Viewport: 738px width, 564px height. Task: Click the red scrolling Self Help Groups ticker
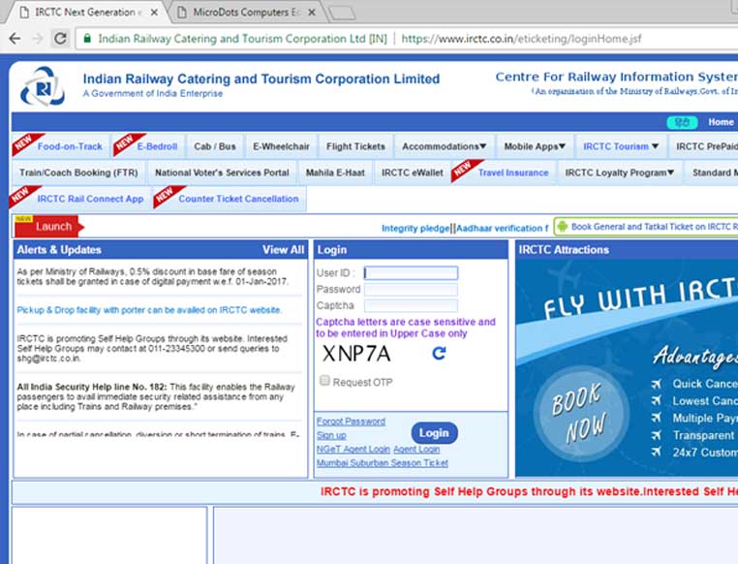[529, 491]
